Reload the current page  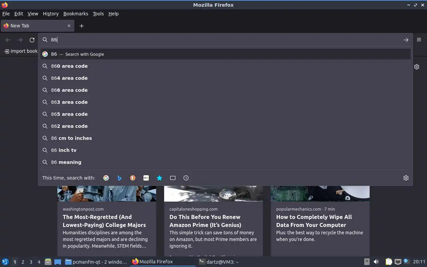tap(32, 40)
